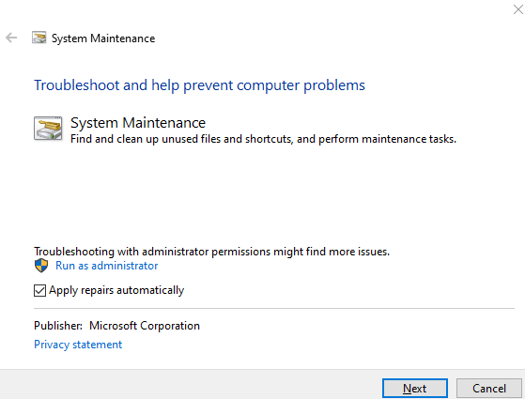Click the 'Microsoft Corporation' publisher name

pos(145,326)
